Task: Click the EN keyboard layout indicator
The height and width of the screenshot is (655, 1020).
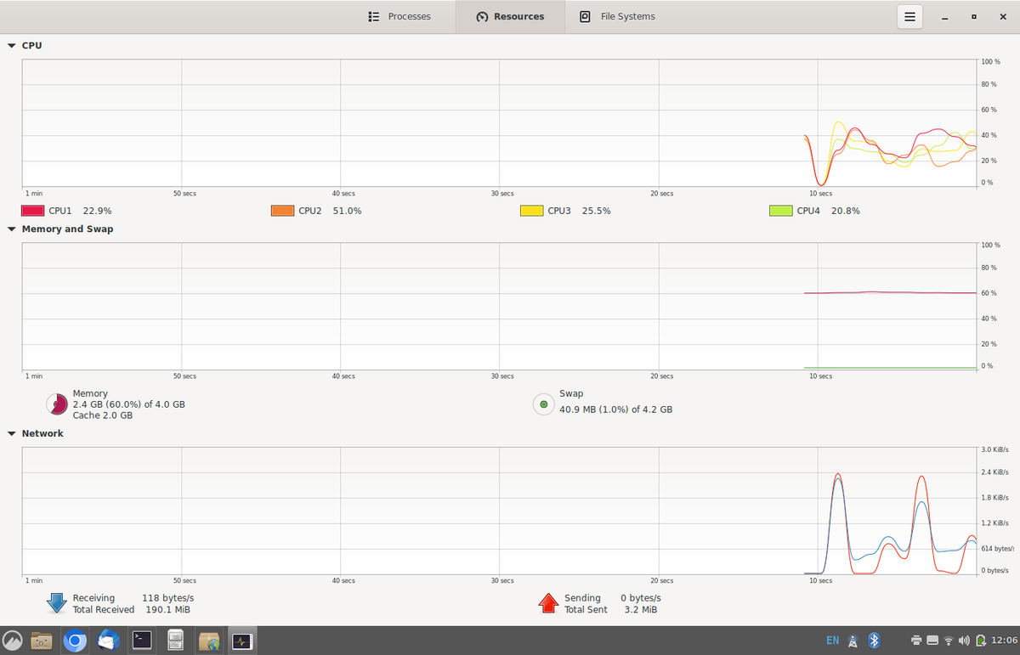Action: (832, 640)
